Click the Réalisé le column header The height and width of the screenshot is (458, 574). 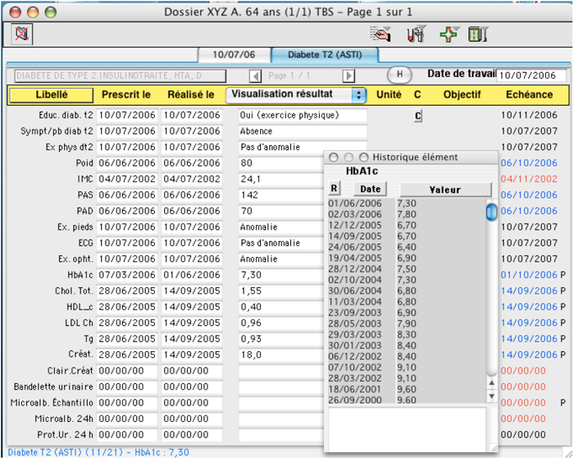191,95
